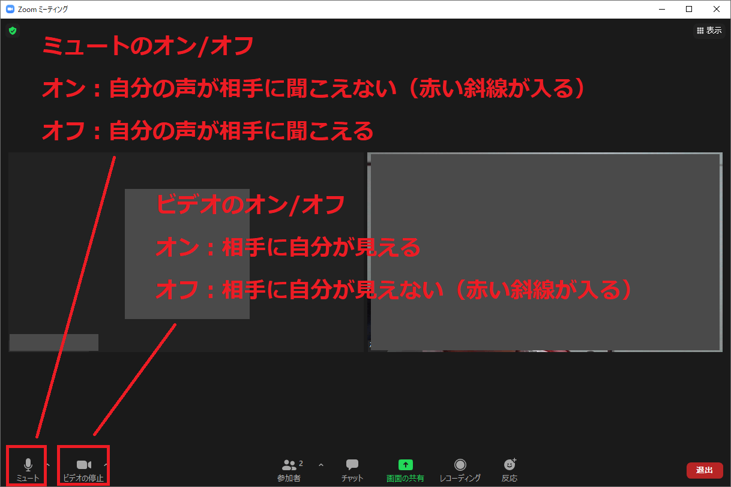Expand the chevron next to participants
Image resolution: width=731 pixels, height=487 pixels.
pyautogui.click(x=320, y=465)
